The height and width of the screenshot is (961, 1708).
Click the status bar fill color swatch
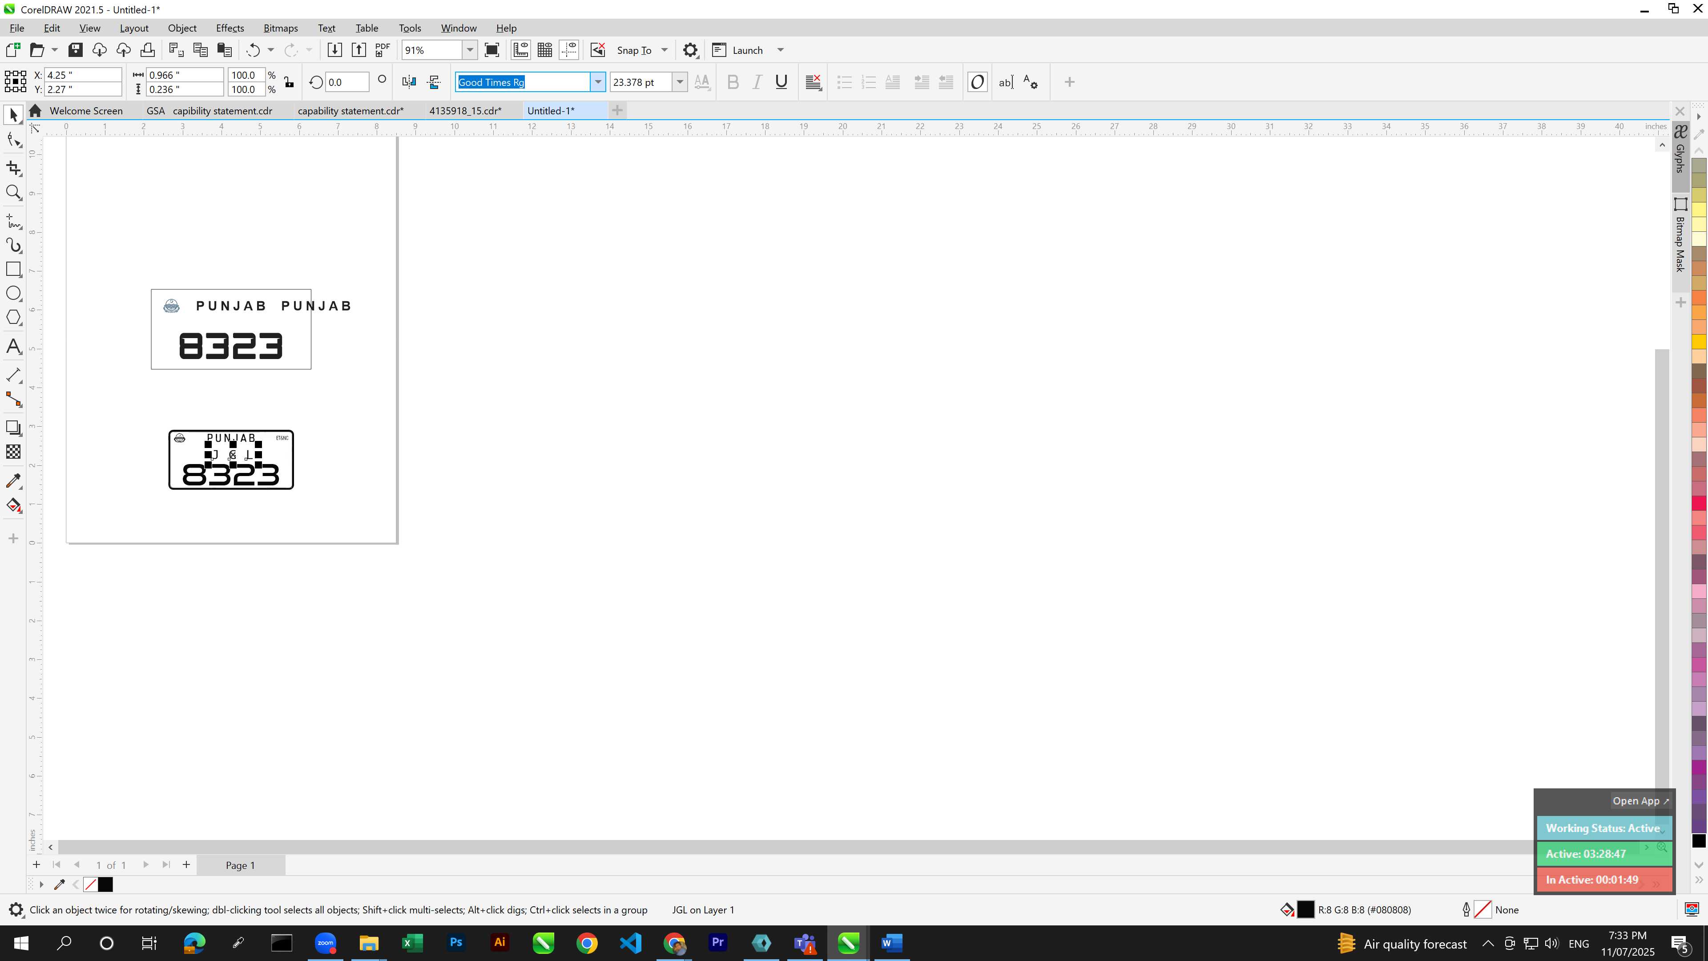1305,910
